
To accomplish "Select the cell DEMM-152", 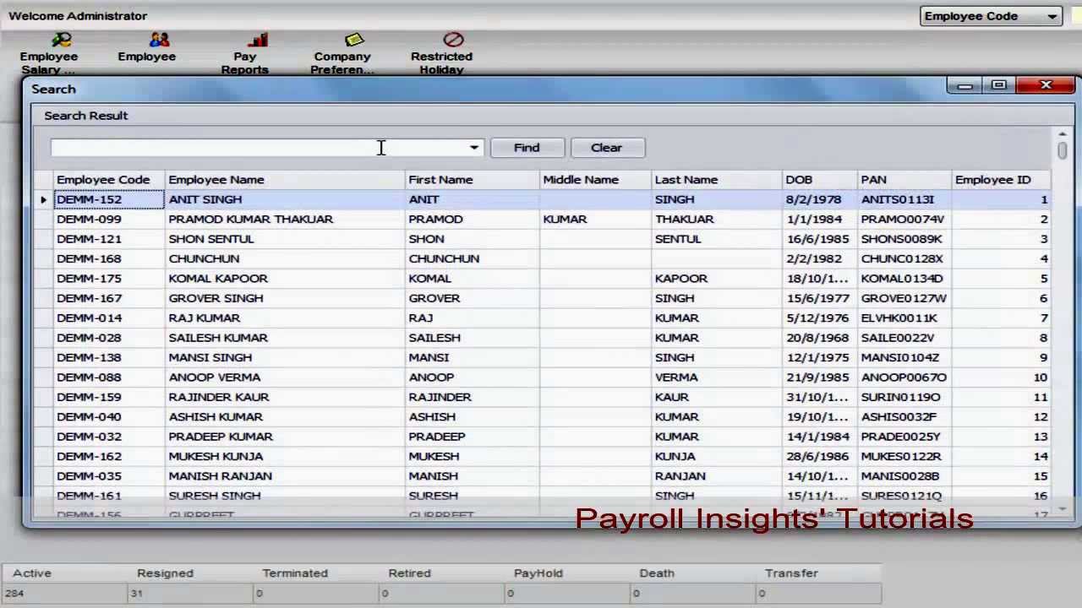I will pyautogui.click(x=109, y=199).
